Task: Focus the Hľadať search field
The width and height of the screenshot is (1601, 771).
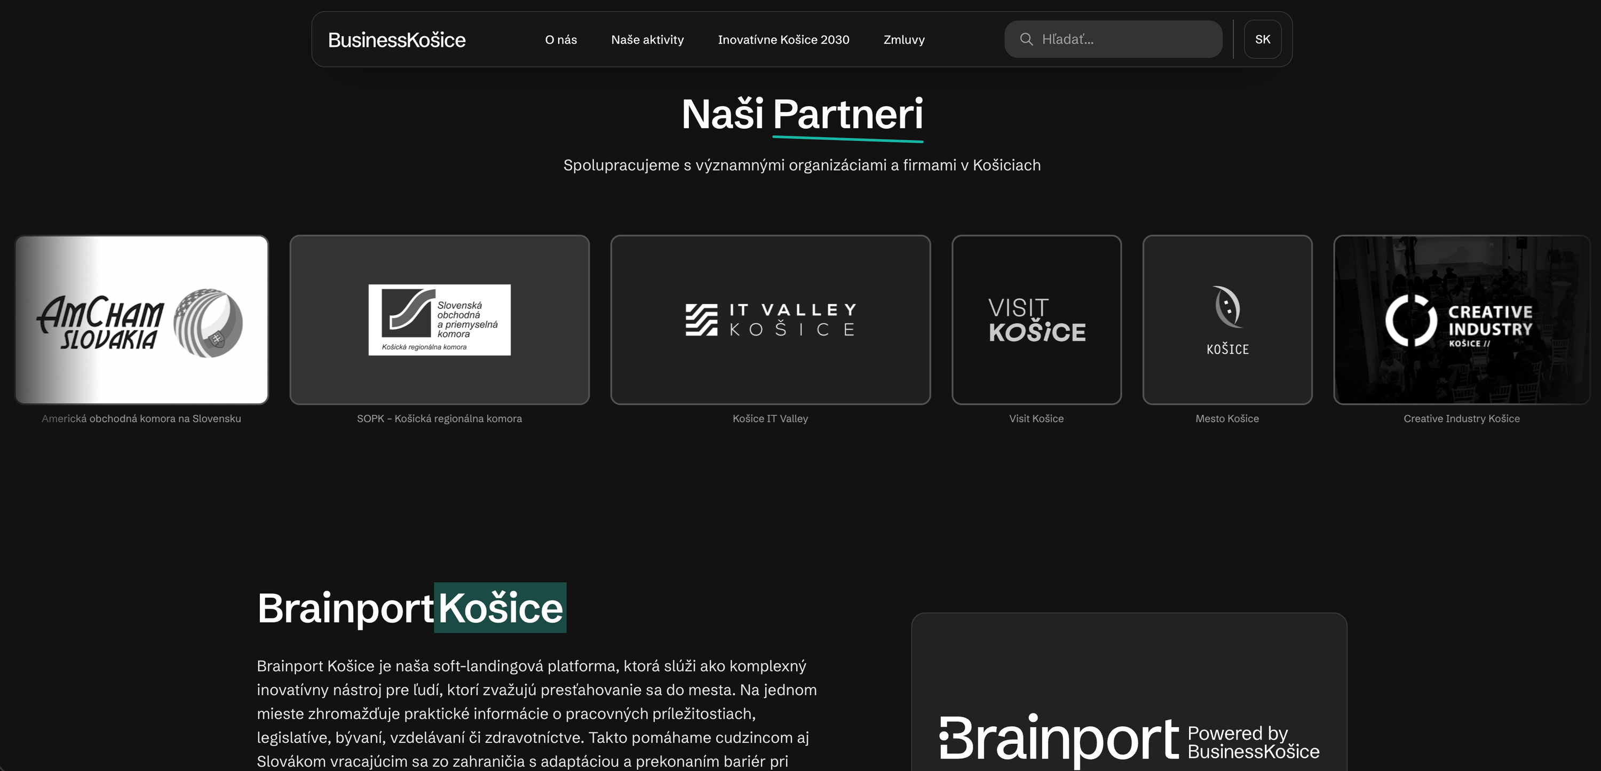Action: pyautogui.click(x=1113, y=39)
